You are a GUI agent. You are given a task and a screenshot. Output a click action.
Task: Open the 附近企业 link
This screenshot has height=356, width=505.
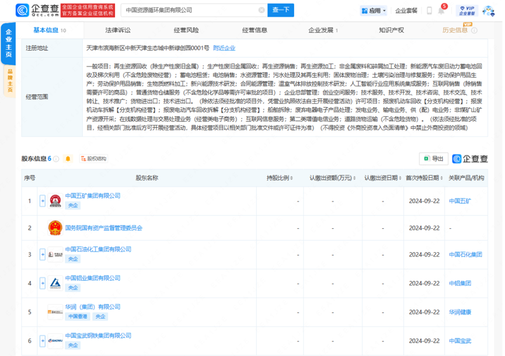[x=224, y=48]
